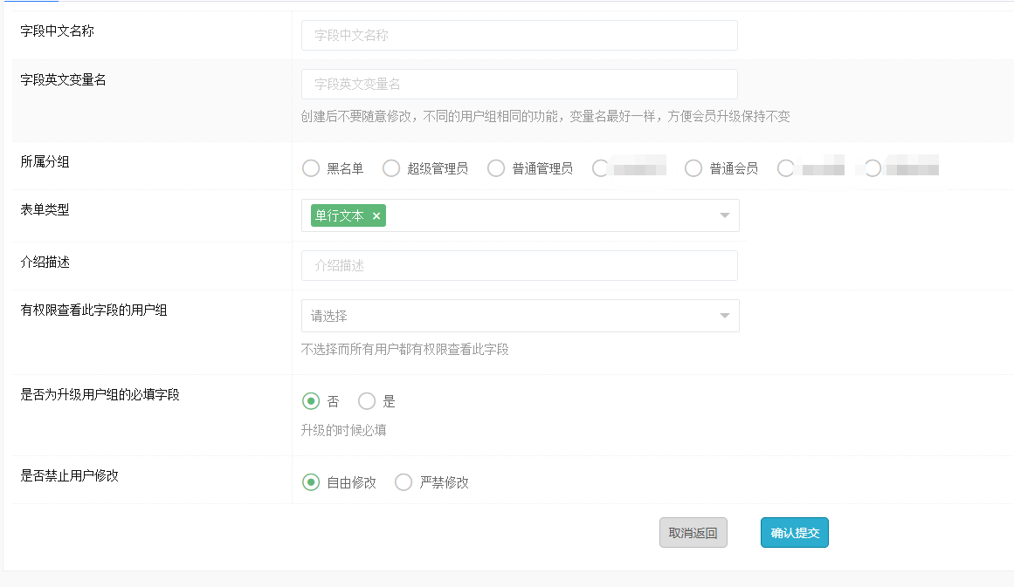The width and height of the screenshot is (1014, 587).
Task: Select the blurred radio option right after 普通会员
Action: coord(786,168)
